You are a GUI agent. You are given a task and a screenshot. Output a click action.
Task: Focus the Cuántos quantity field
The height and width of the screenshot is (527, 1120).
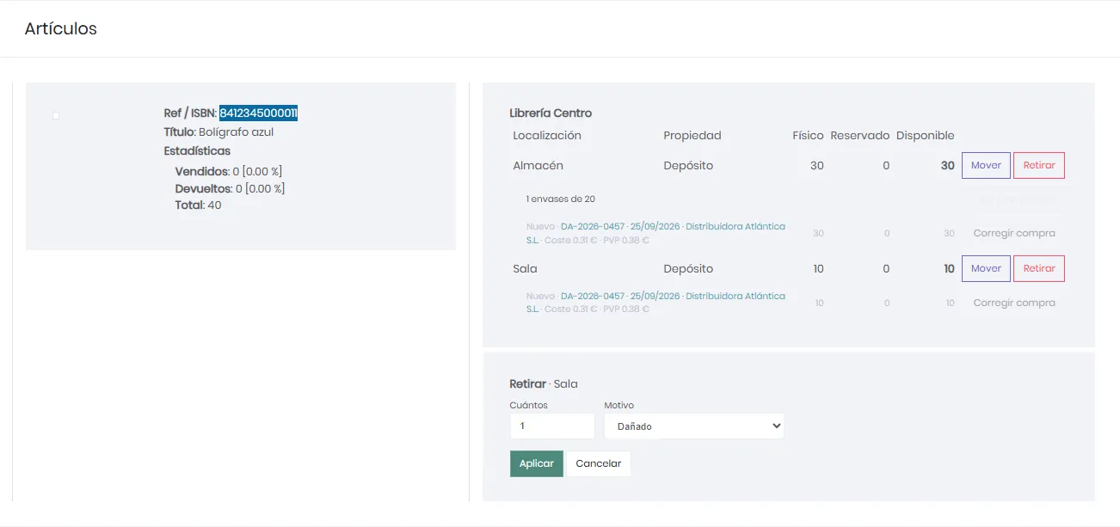tap(552, 426)
